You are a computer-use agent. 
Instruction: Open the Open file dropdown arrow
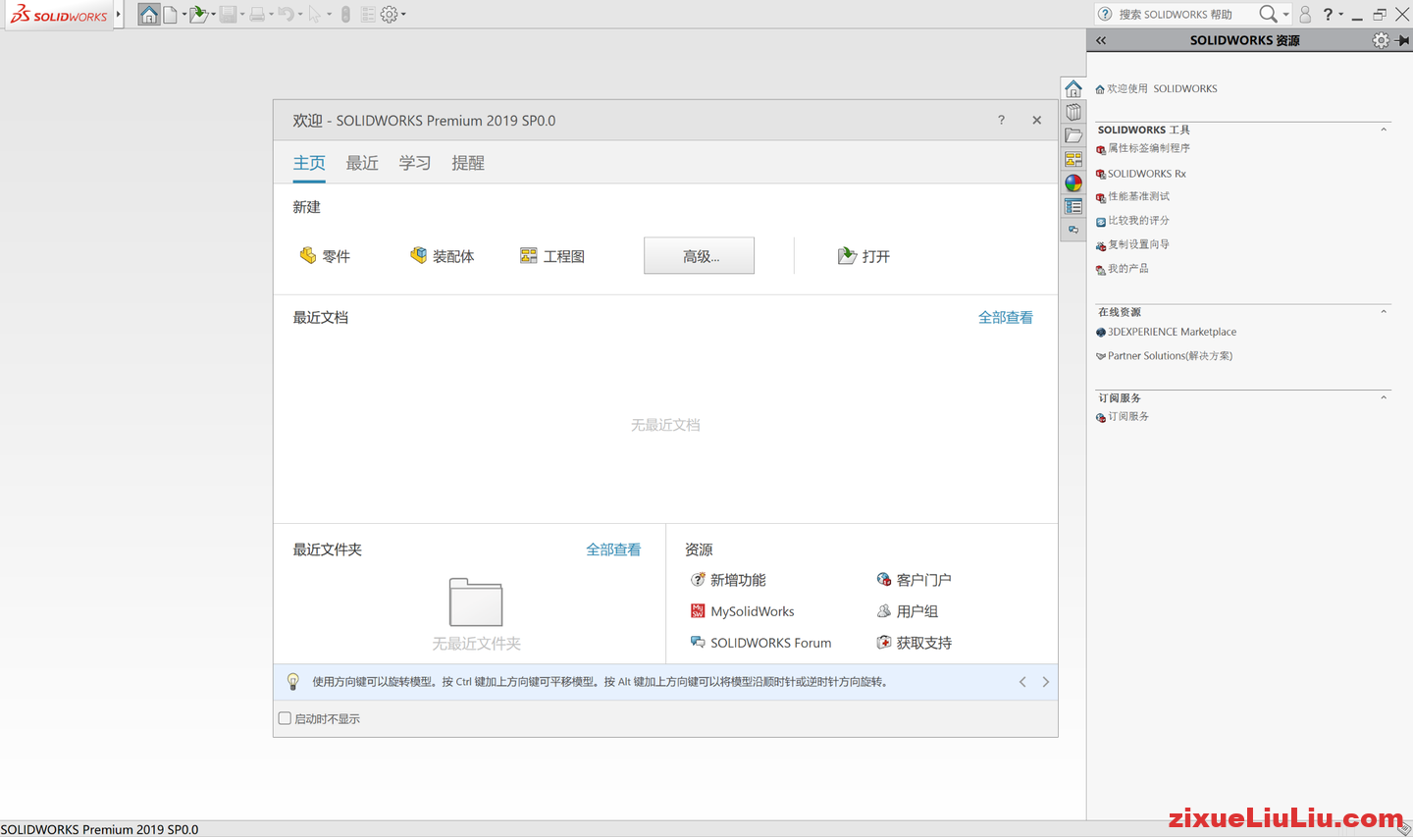(214, 14)
